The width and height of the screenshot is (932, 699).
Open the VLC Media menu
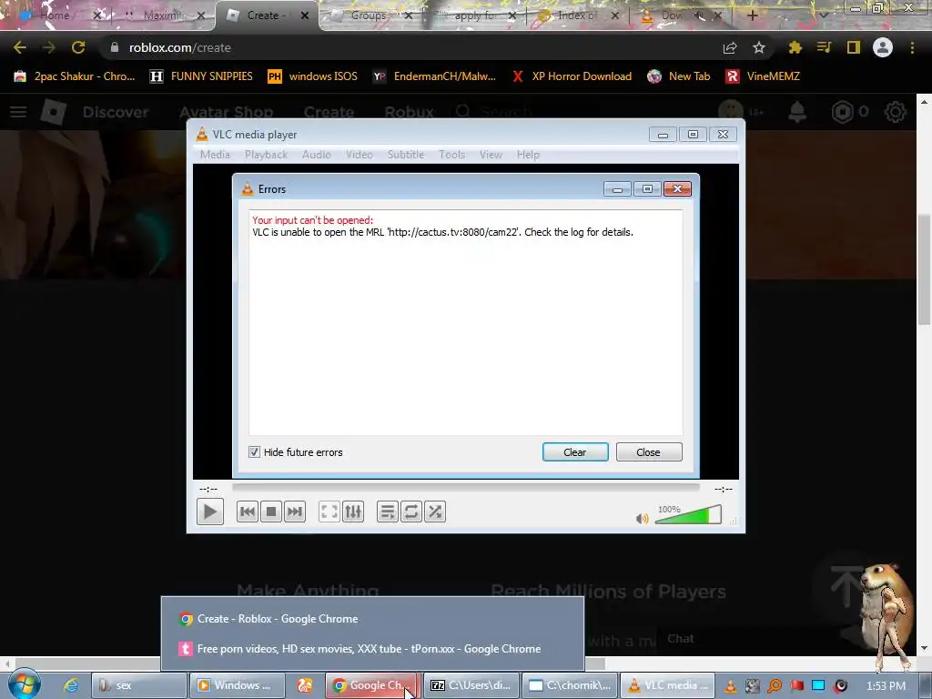click(215, 155)
